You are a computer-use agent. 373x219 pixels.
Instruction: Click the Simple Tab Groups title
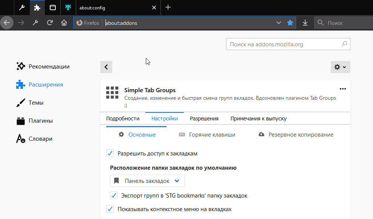[150, 90]
